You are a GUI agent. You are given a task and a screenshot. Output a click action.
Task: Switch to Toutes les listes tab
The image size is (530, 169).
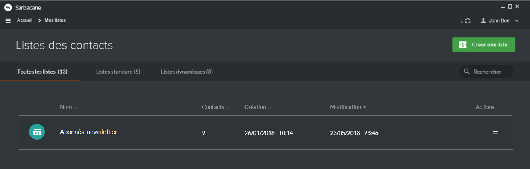[42, 72]
